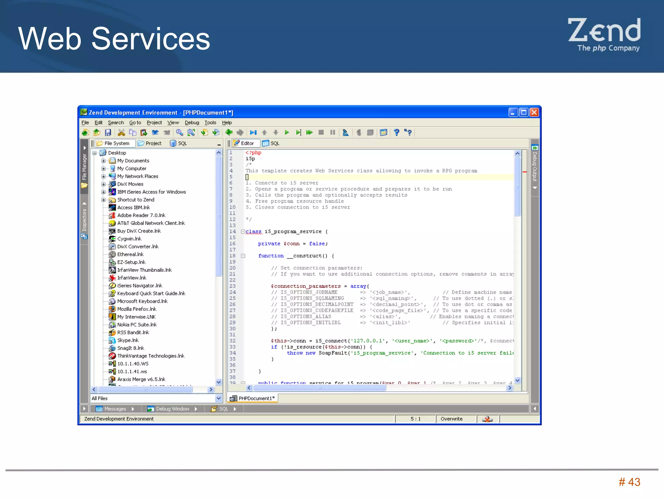Click the green Back navigation arrow icon
Viewport: 664px width, 498px height.
coord(229,132)
